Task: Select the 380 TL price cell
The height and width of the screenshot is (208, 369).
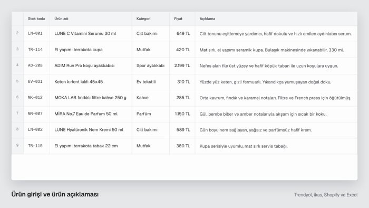Action: [182, 146]
